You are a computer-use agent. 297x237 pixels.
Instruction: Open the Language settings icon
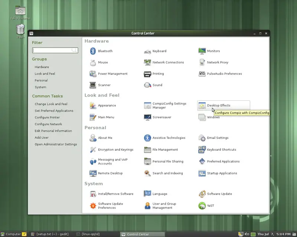point(147,194)
